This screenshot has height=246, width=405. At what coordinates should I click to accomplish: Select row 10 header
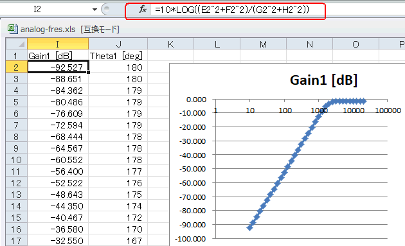coord(16,160)
